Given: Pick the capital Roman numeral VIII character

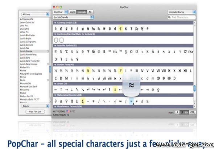Looking at the screenshot, I should (x=164, y=71).
